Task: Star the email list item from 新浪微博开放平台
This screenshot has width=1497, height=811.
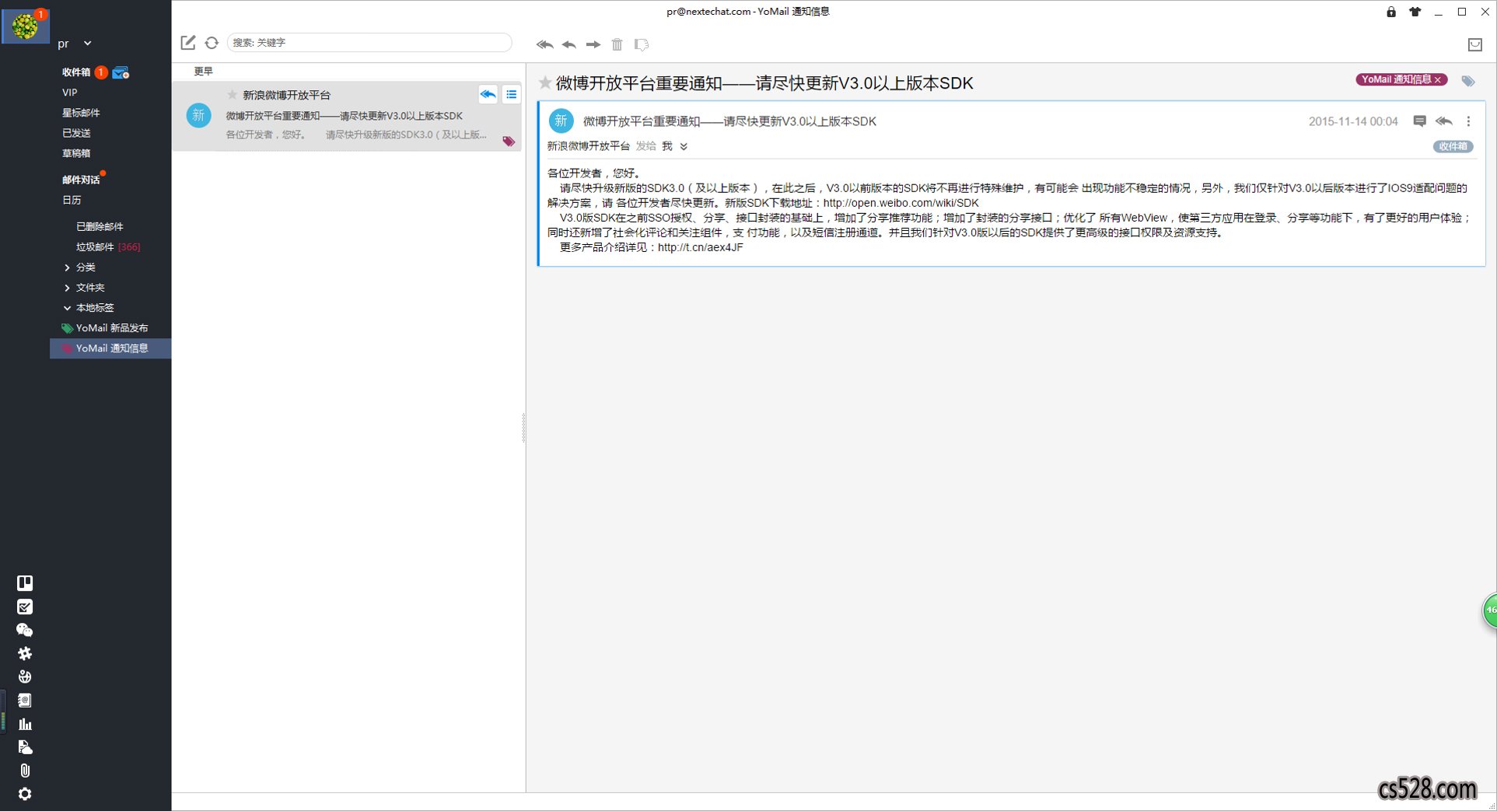Action: [x=232, y=94]
